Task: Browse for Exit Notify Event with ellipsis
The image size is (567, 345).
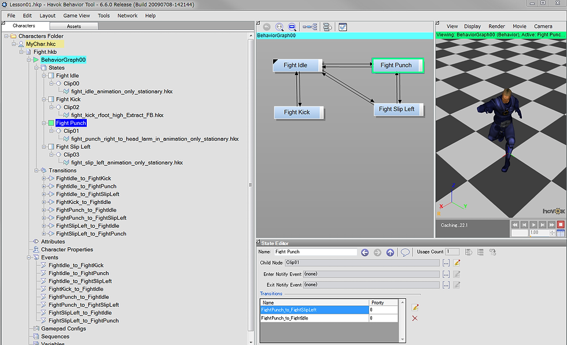Action: (x=446, y=285)
